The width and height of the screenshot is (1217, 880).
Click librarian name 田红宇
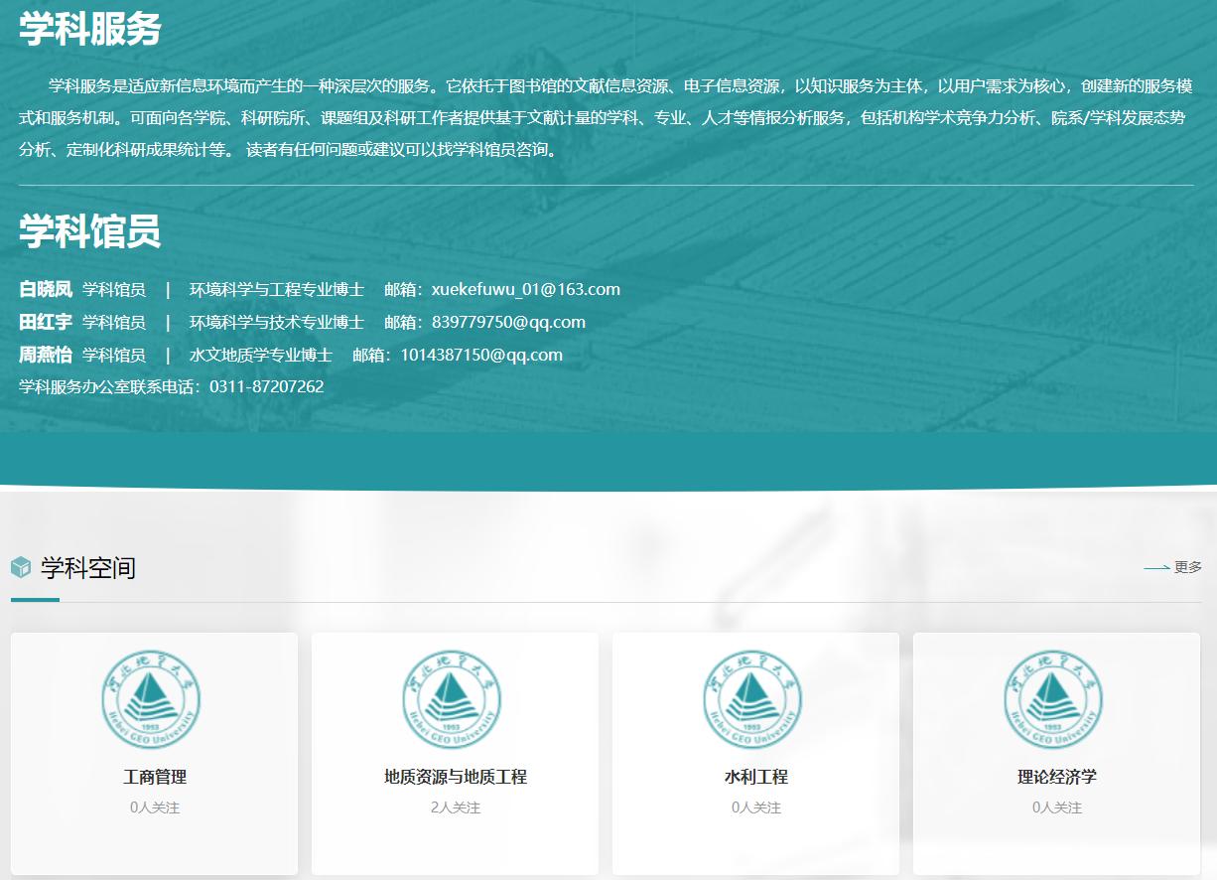pos(46,322)
